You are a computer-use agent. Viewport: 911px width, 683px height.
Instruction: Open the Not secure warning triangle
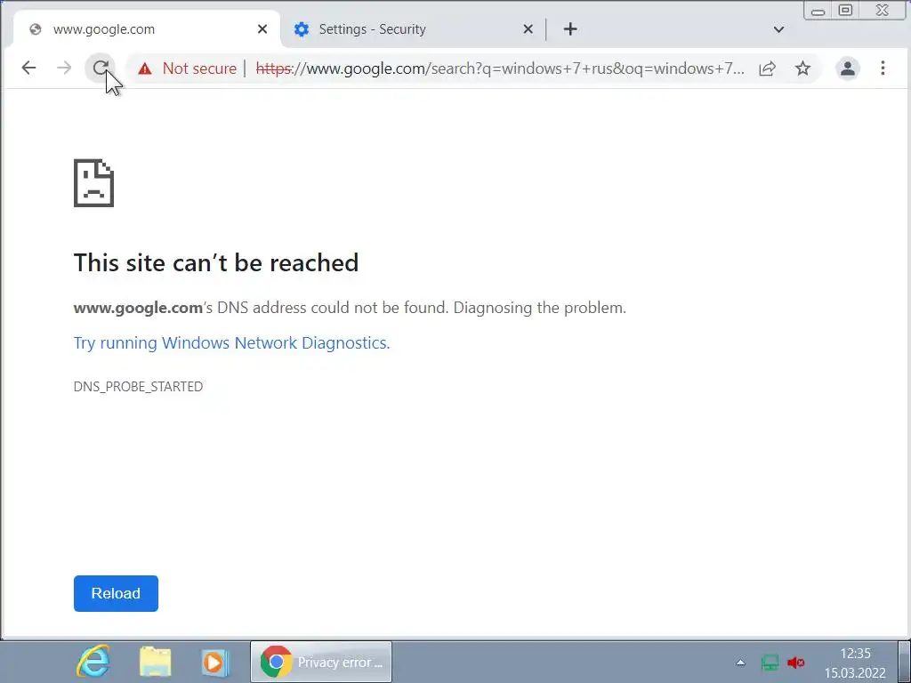click(145, 68)
